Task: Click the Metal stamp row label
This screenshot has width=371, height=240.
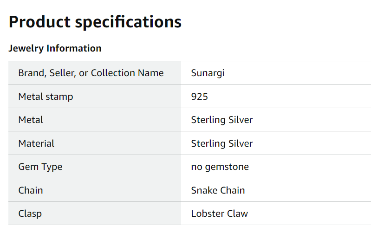Action: pyautogui.click(x=46, y=97)
